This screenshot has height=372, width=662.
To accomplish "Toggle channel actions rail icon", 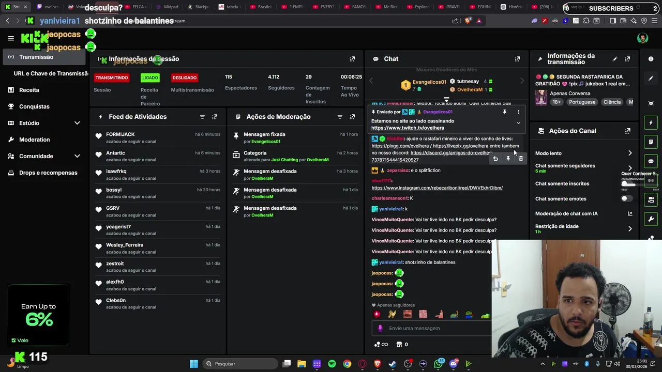I will 651,199.
